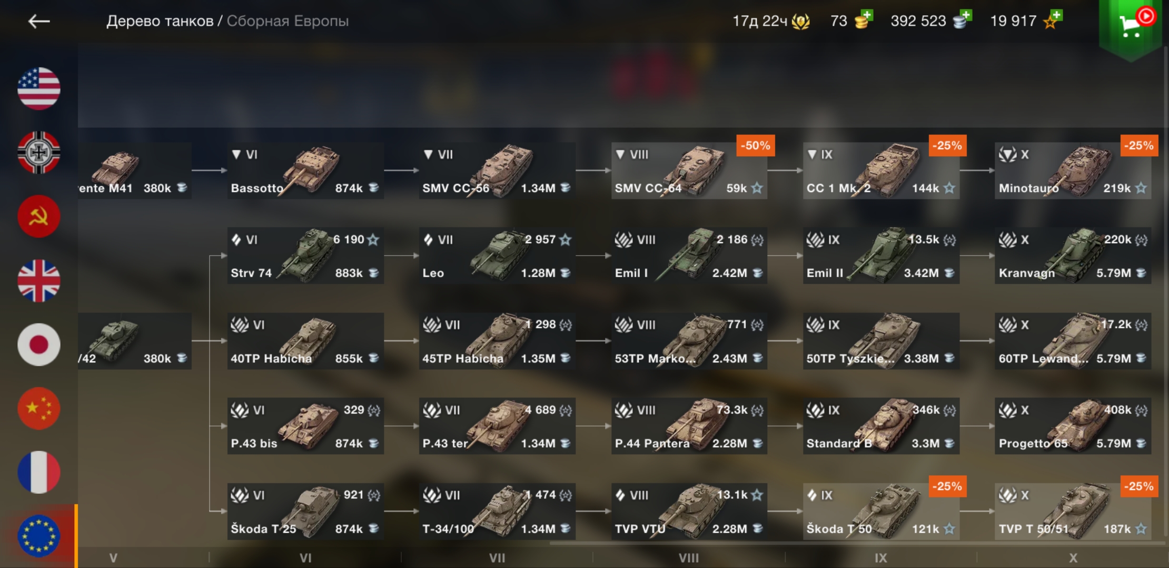This screenshot has height=568, width=1169.
Task: Select the Japan flag icon
Action: (39, 344)
